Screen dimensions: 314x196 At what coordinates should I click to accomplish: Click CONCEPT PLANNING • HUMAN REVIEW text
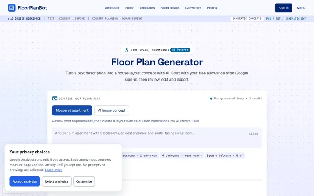[117, 19]
